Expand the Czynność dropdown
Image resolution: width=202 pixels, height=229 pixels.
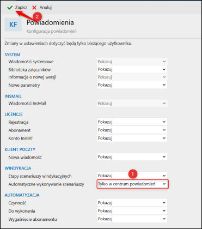click(x=132, y=202)
